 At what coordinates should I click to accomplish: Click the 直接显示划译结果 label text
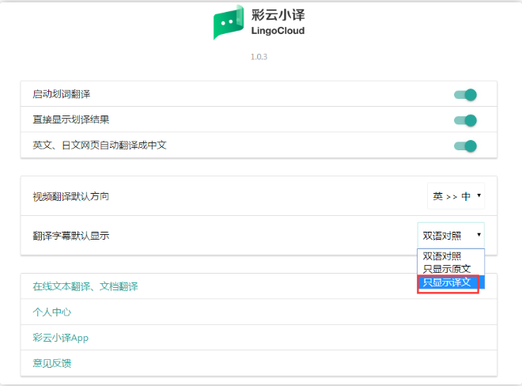71,119
